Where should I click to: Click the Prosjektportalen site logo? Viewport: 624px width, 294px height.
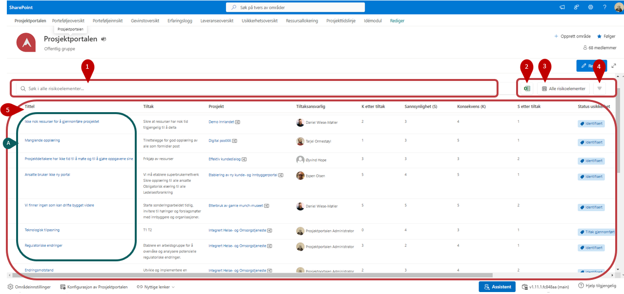click(26, 42)
